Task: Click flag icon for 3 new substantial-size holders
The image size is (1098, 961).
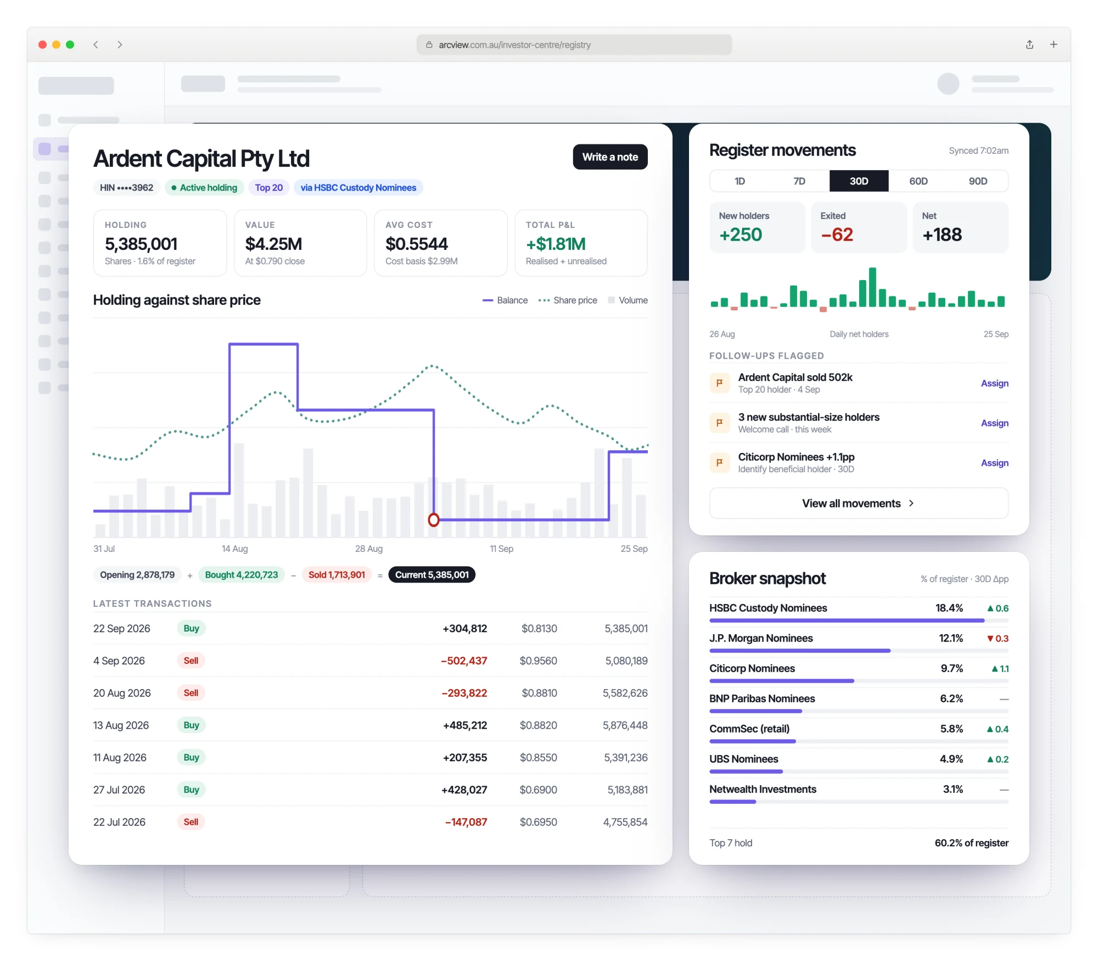Action: coord(719,423)
